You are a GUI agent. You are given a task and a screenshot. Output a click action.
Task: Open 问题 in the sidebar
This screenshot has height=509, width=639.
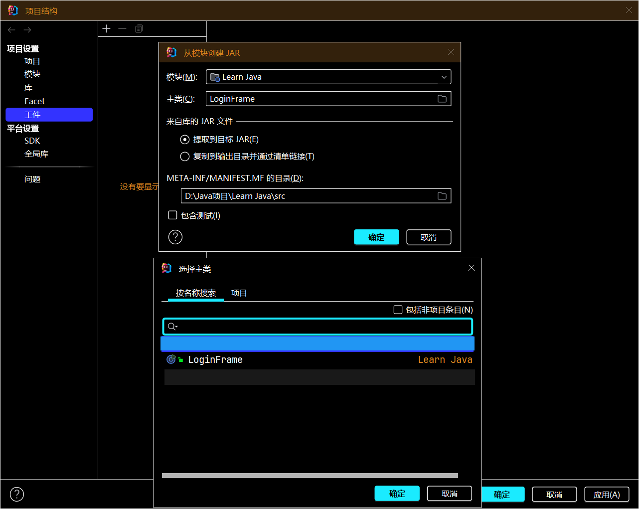coord(32,179)
